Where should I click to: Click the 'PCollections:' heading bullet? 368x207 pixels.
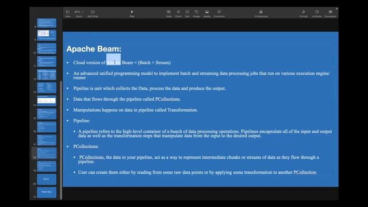pos(86,147)
